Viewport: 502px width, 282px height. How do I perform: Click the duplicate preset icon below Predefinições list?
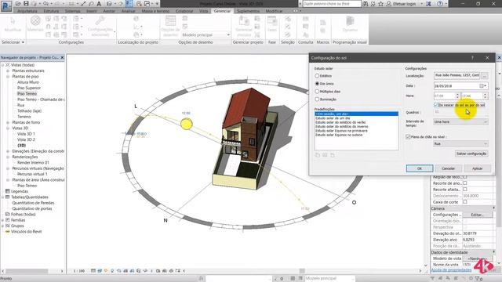click(318, 155)
